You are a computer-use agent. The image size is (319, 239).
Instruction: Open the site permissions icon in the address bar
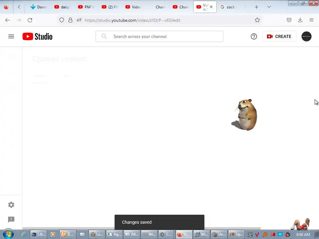[79, 20]
